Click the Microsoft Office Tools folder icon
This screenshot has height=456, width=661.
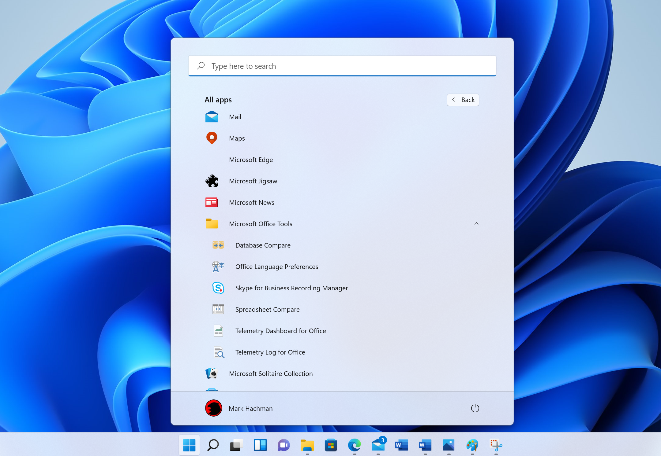212,224
